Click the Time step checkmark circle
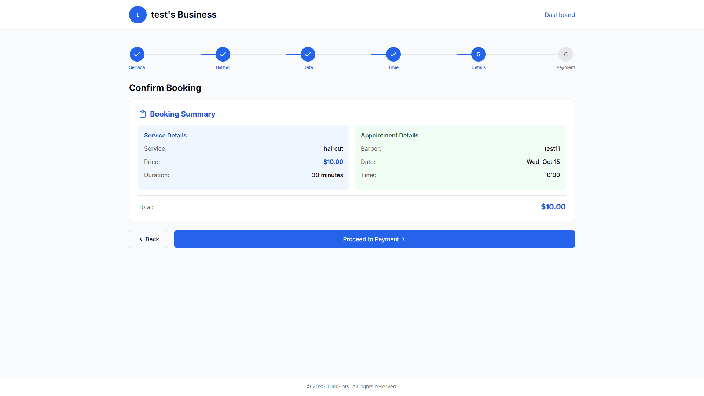Screen dimensions: 704x396 tap(393, 54)
